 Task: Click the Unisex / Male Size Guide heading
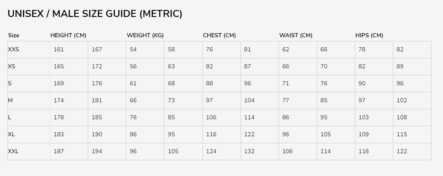coord(95,14)
